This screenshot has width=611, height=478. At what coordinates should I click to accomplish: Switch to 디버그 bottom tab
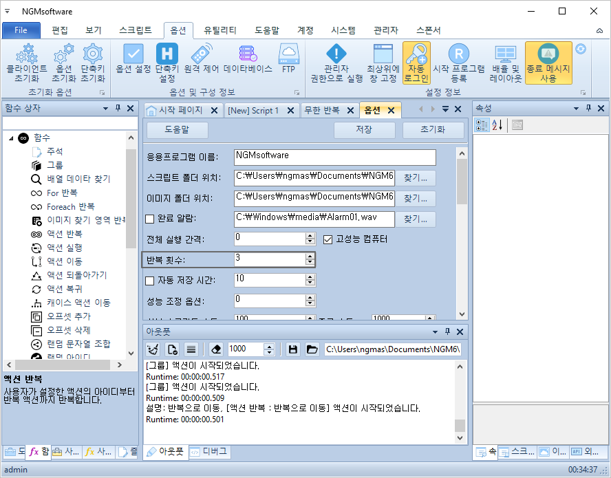click(211, 451)
